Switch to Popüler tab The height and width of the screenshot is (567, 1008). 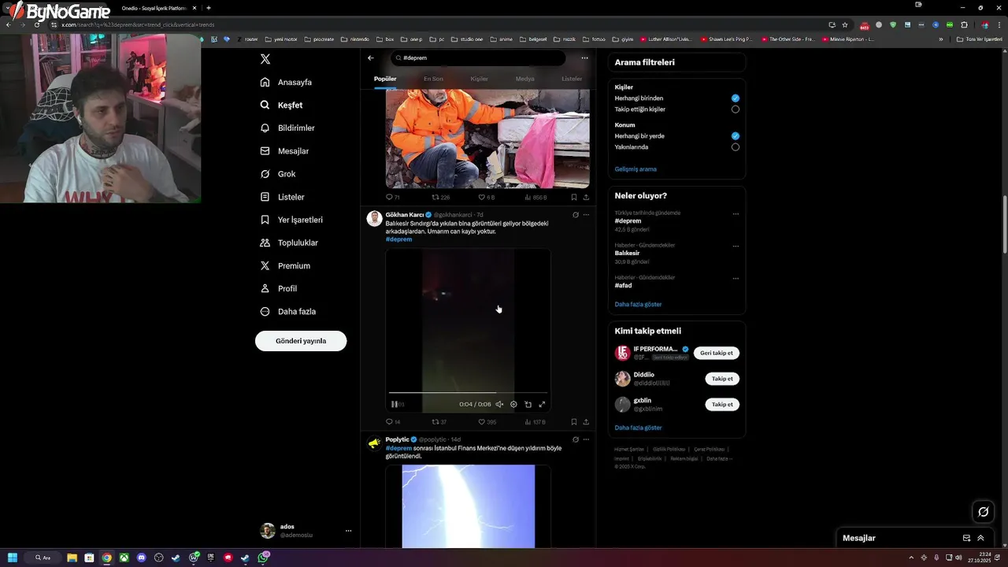tap(385, 79)
